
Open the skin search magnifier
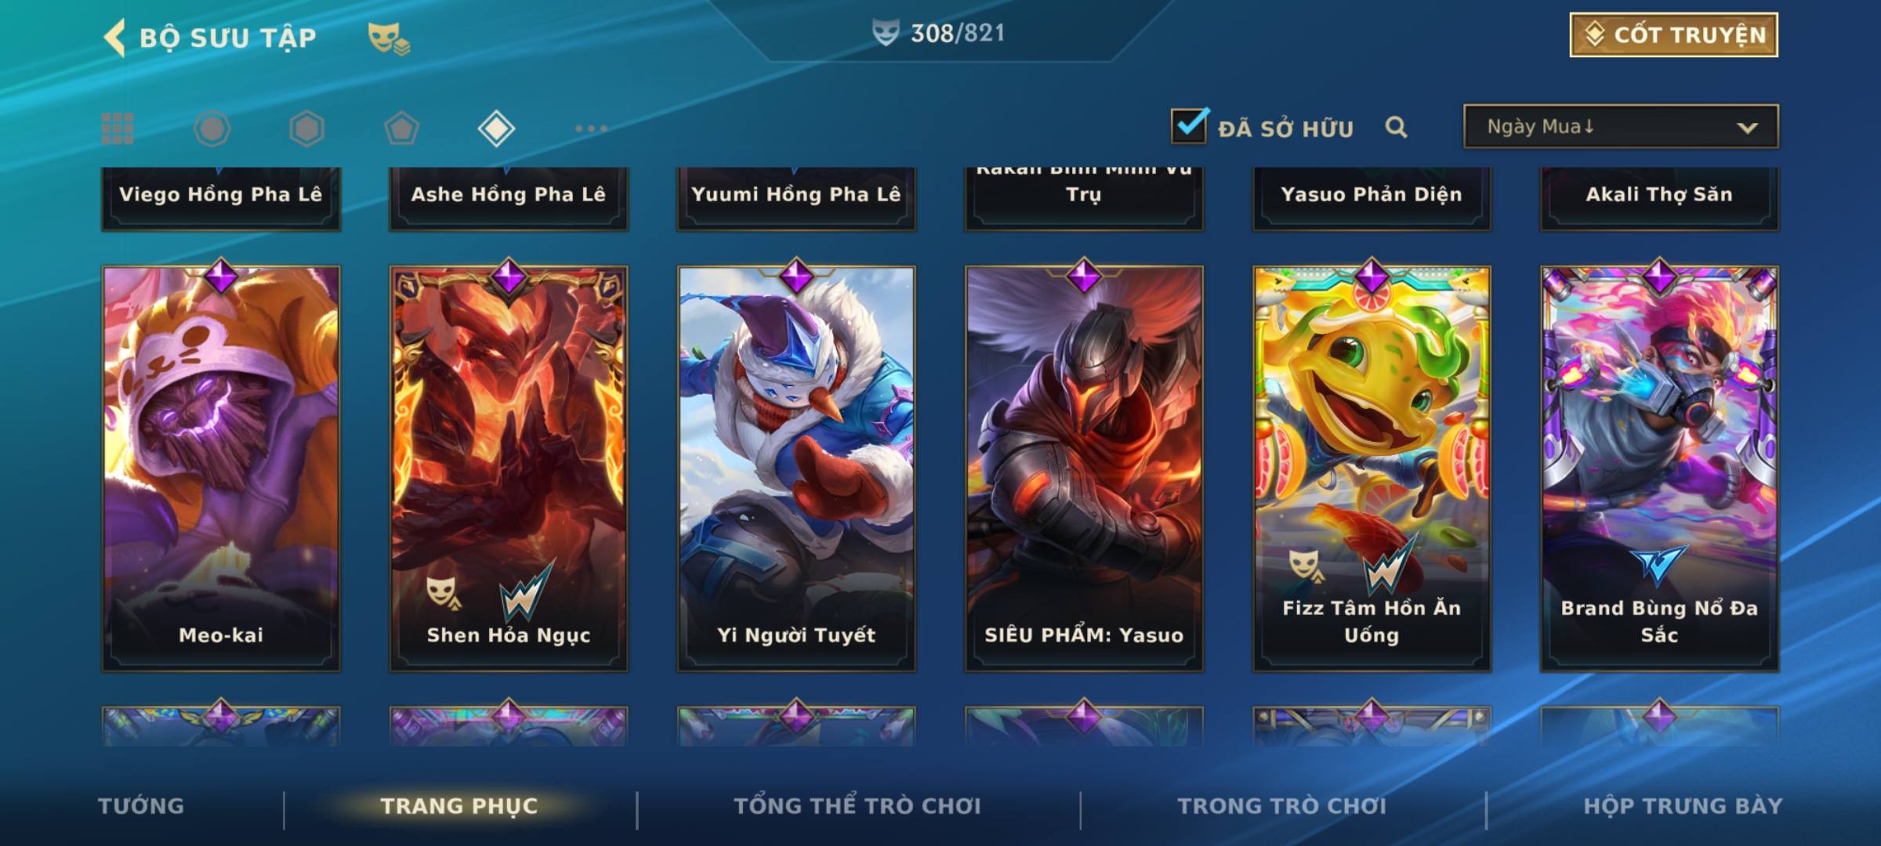[1396, 127]
